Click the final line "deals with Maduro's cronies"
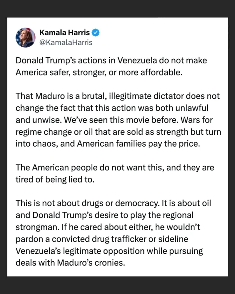The image size is (235, 294). [x=70, y=262]
